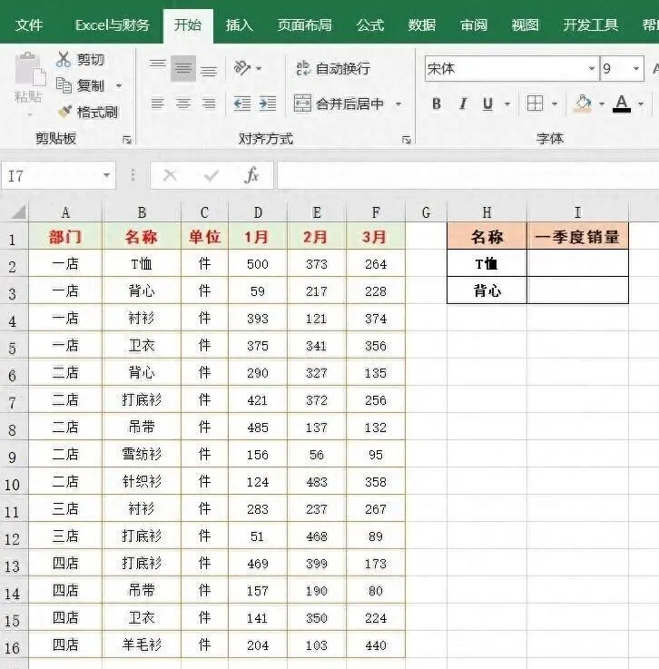659x669 pixels.
Task: Click the Copy (复制) button
Action: click(x=80, y=85)
